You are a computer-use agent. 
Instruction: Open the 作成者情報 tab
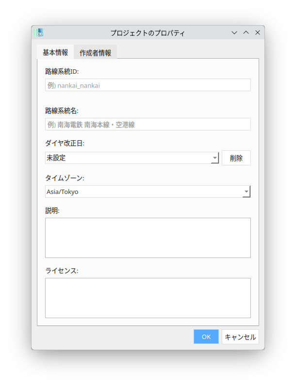(x=95, y=52)
